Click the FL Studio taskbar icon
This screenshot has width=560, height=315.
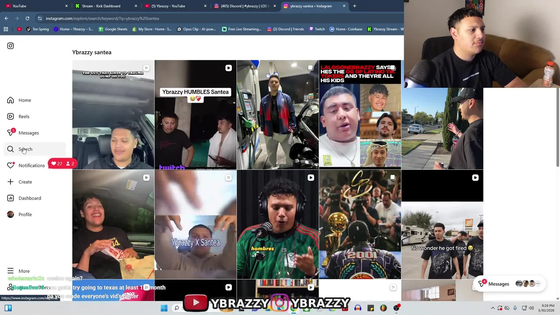tap(383, 308)
